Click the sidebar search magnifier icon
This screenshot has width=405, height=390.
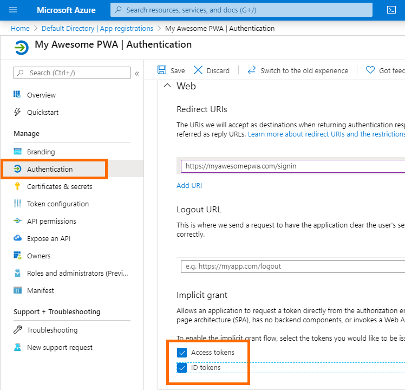coord(21,73)
